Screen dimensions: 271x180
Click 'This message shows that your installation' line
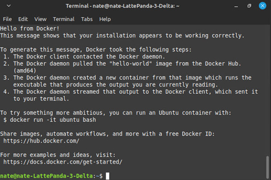122,36
